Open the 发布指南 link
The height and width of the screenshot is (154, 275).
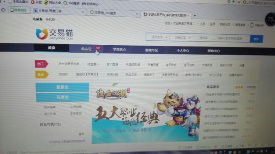(x=76, y=107)
